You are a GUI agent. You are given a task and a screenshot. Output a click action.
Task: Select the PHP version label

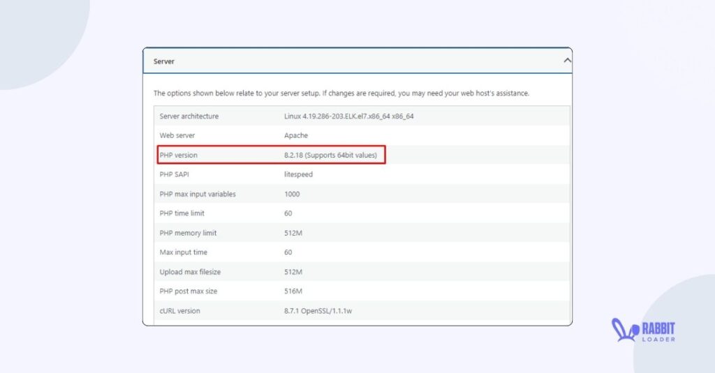pyautogui.click(x=178, y=155)
